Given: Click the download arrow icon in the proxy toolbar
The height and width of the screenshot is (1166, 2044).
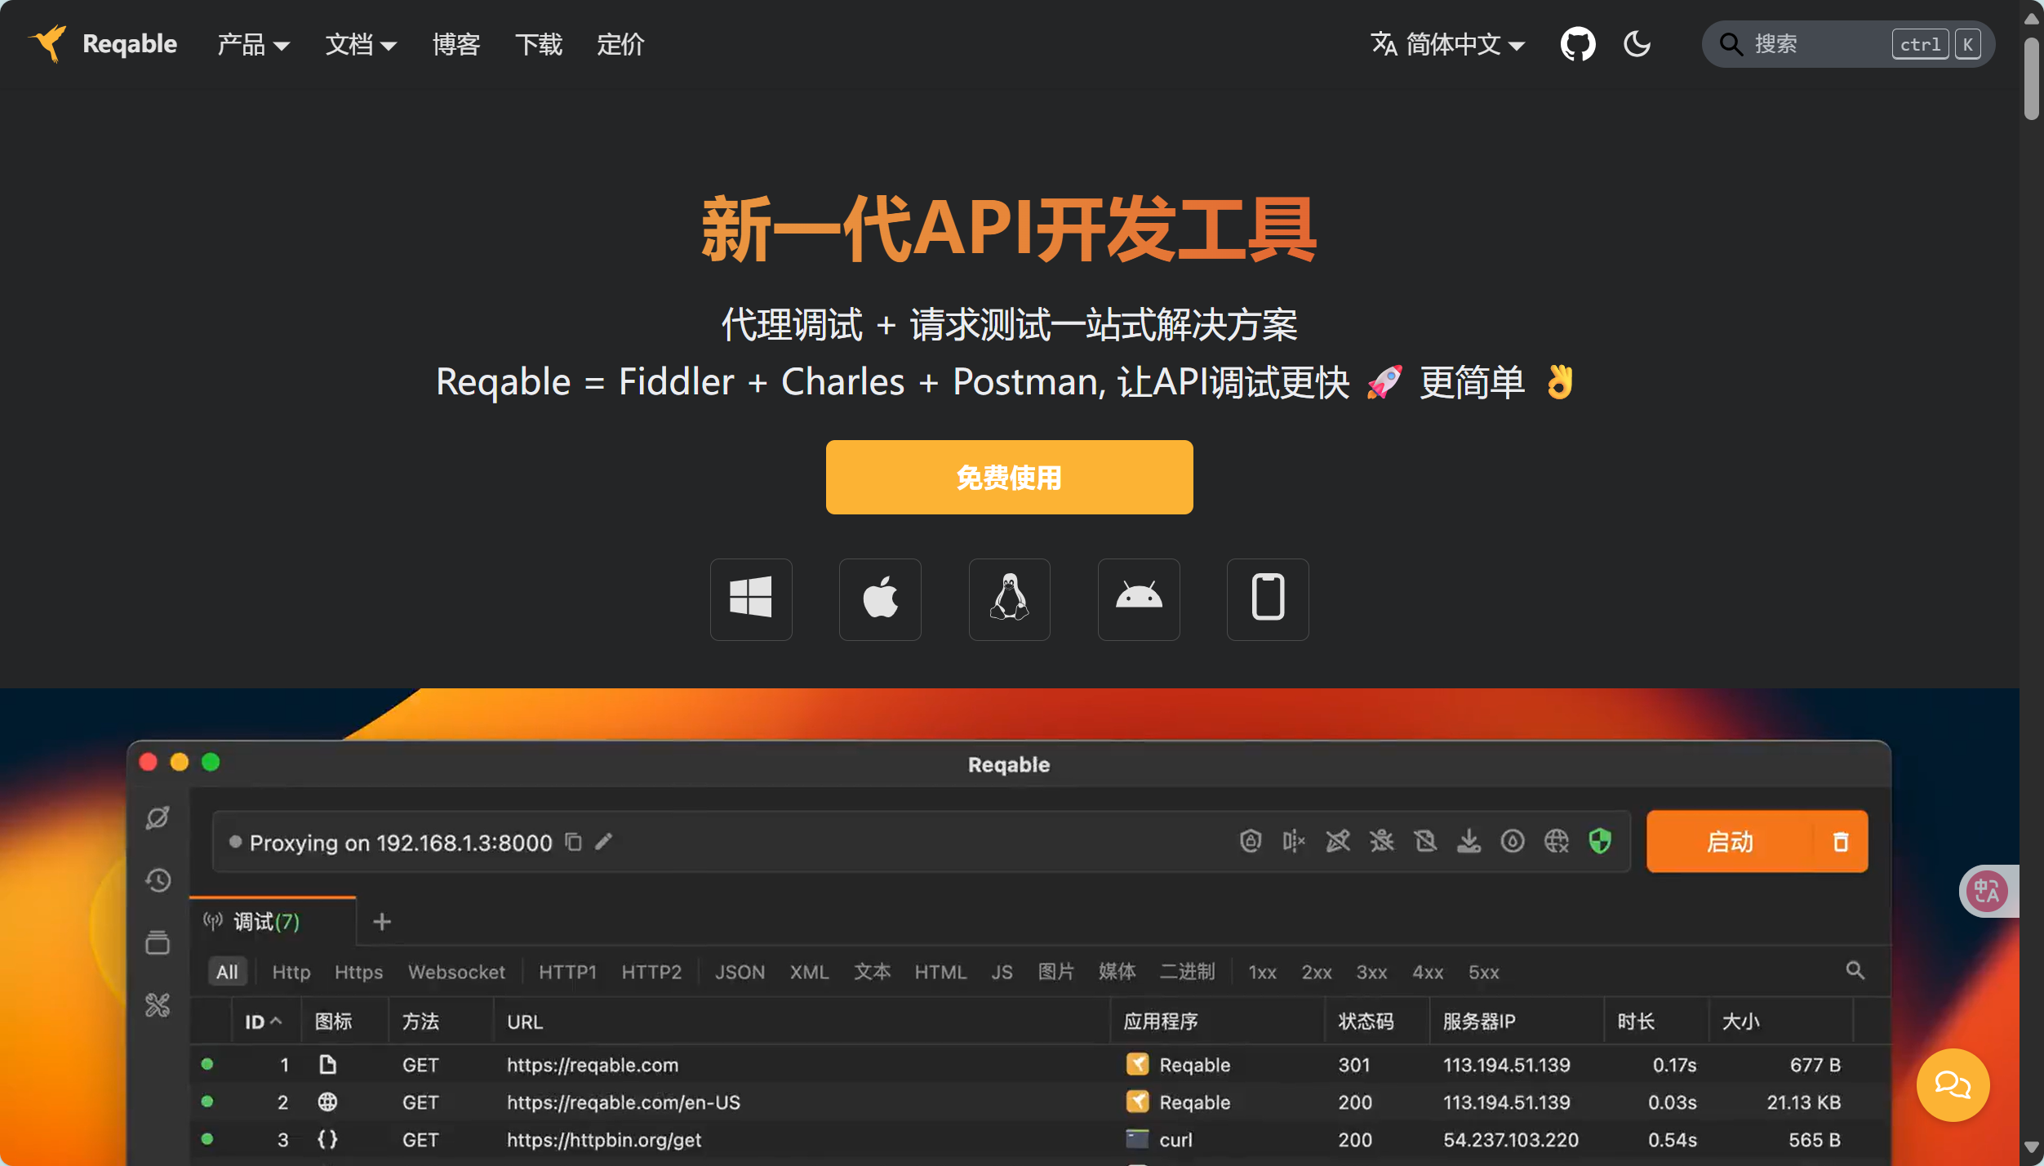Looking at the screenshot, I should click(x=1469, y=841).
